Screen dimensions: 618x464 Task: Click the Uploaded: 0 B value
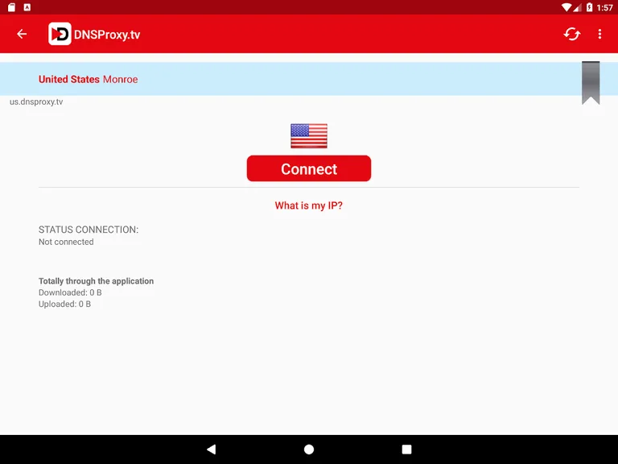[64, 304]
